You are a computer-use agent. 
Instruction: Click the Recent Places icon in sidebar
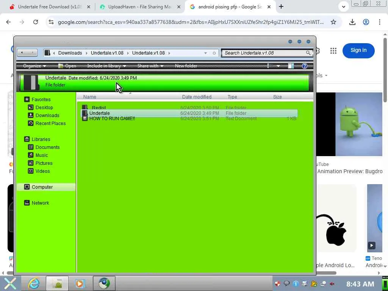pyautogui.click(x=31, y=123)
